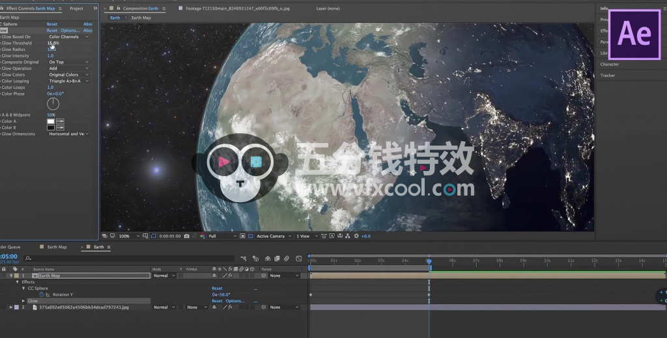Toggle transparency grid button in viewer
This screenshot has width=667, height=338.
[251, 236]
